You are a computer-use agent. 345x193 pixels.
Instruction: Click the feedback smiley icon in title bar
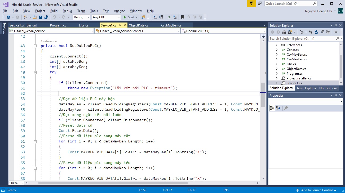coord(260,3)
